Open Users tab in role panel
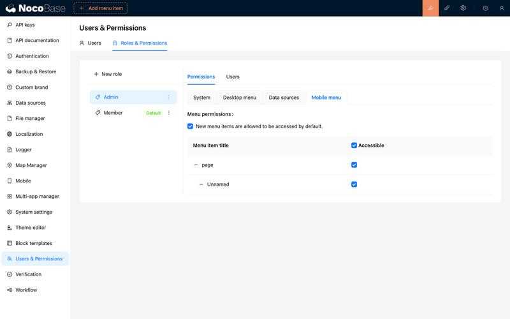 point(233,77)
